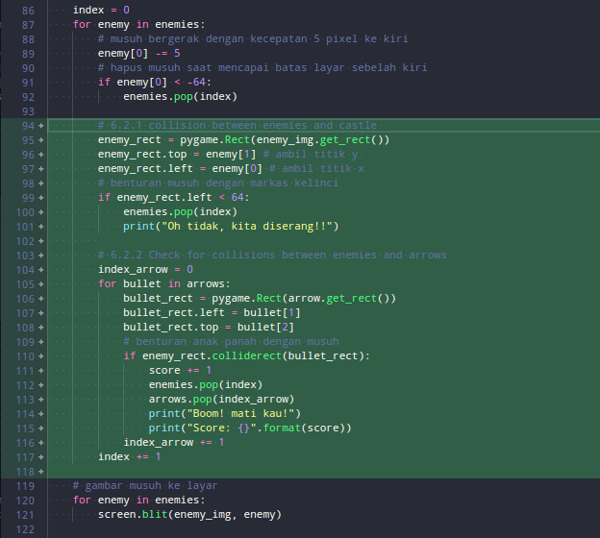
Task: Click the comment "# gambar musuh ke layar"
Action: pyautogui.click(x=144, y=486)
